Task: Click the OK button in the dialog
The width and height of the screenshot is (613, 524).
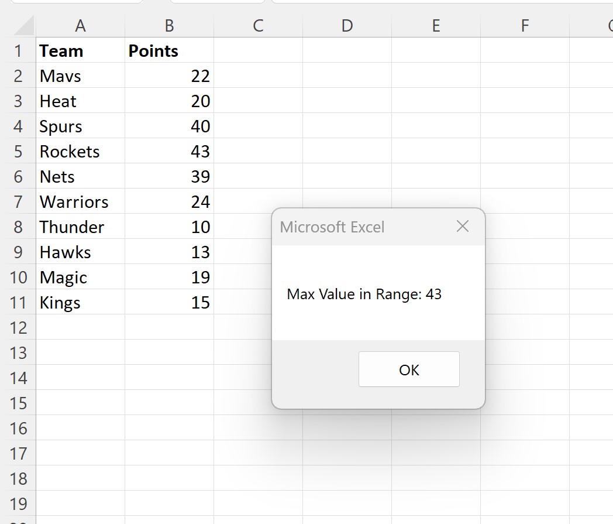Action: [408, 369]
